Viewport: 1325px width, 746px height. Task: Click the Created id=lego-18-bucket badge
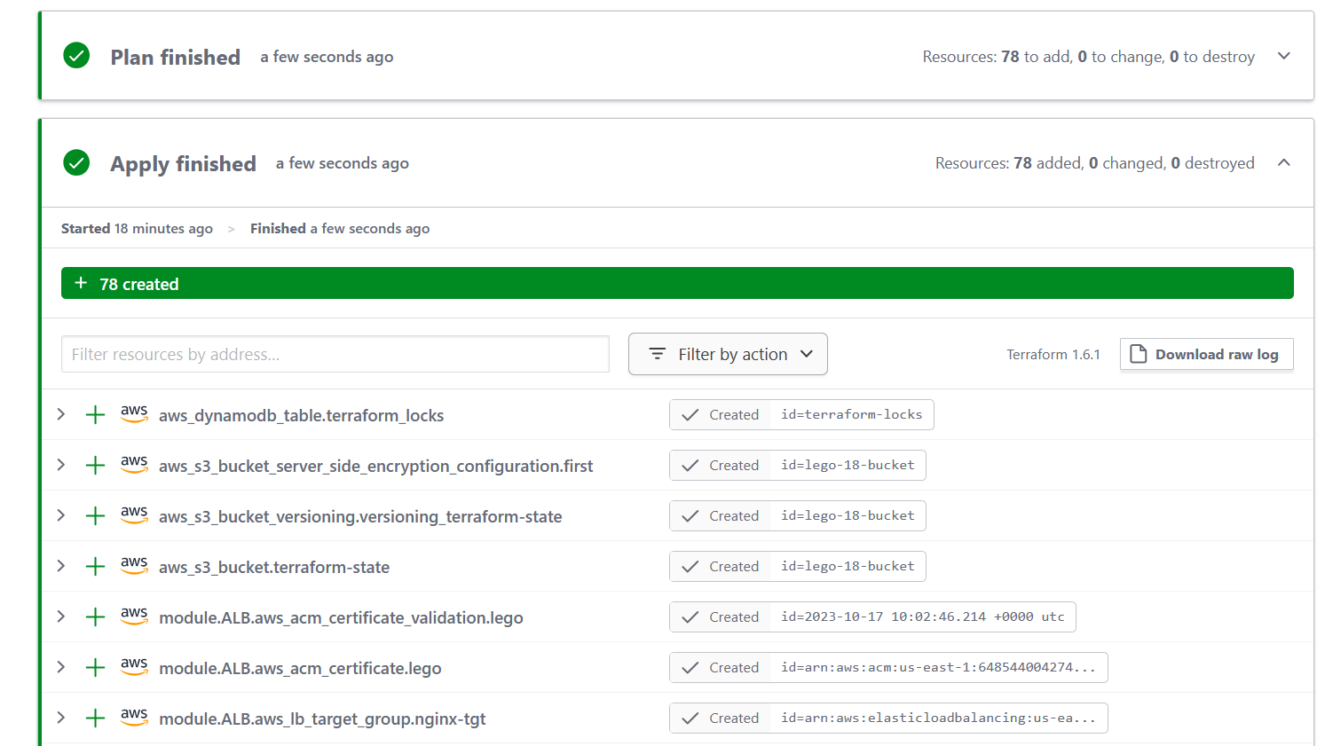(797, 465)
